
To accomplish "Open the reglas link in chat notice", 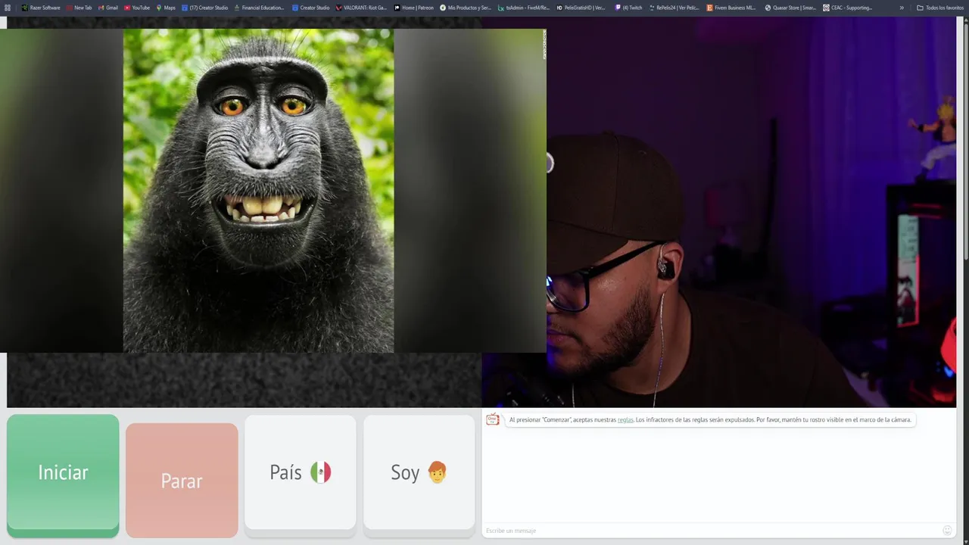I will (x=625, y=419).
